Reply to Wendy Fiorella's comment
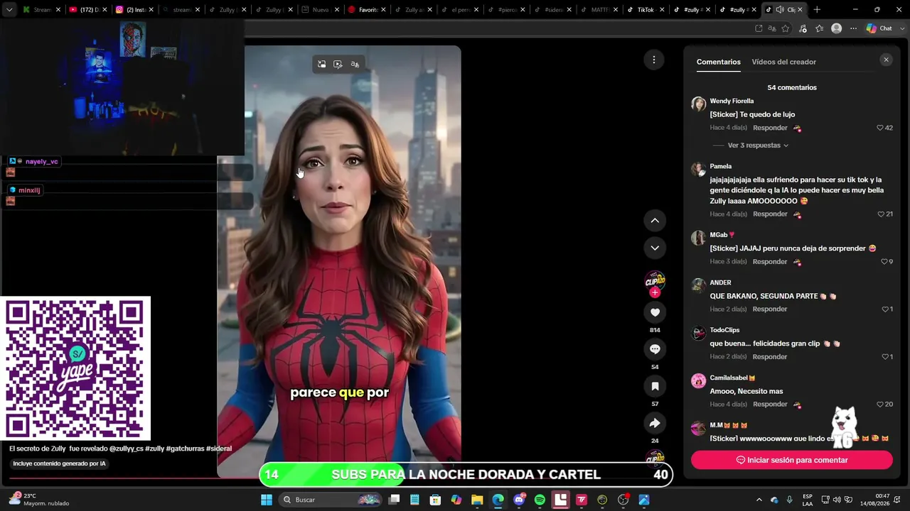The height and width of the screenshot is (511, 910). point(770,128)
